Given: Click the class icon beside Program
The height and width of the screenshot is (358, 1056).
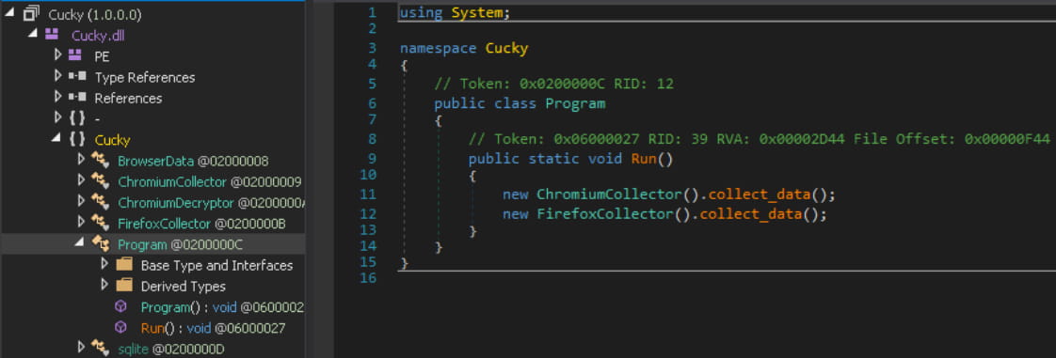Looking at the screenshot, I should pyautogui.click(x=101, y=244).
